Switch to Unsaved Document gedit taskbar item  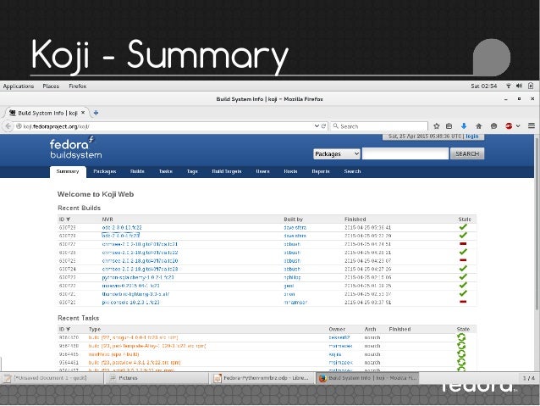[52, 378]
